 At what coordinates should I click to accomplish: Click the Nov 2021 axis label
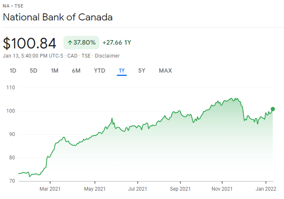[x=221, y=189]
